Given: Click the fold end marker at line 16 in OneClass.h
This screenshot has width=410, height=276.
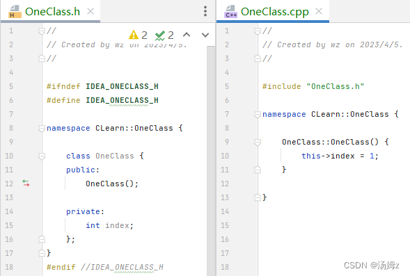Looking at the screenshot, I should coord(42,239).
